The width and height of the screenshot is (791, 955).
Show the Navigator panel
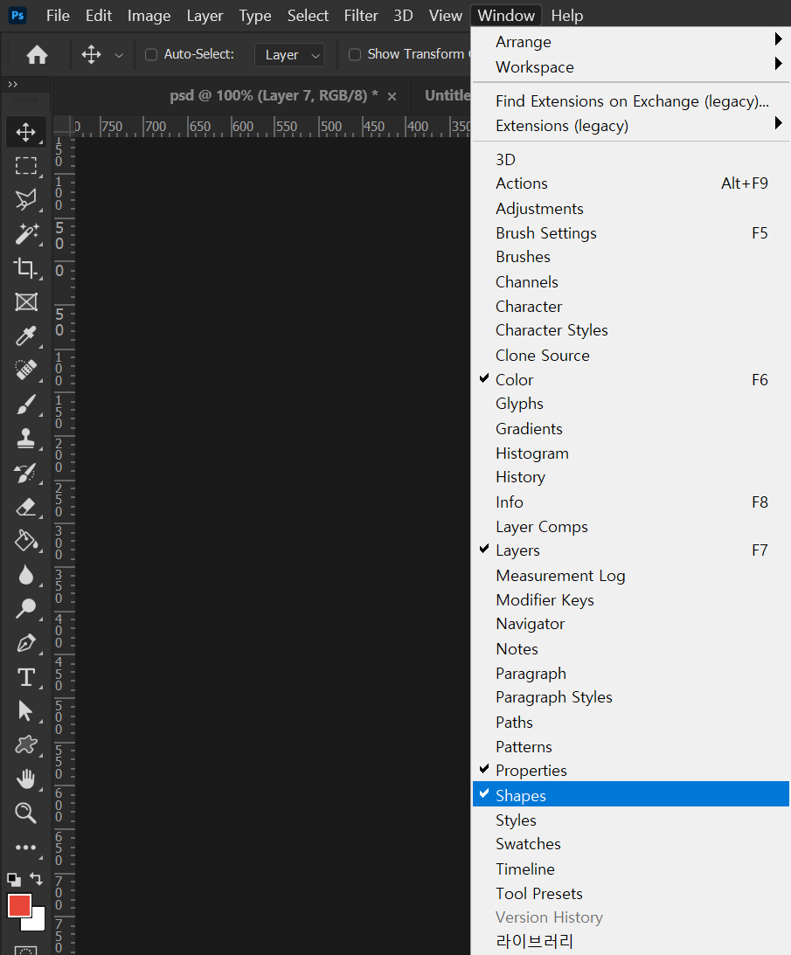tap(631, 624)
